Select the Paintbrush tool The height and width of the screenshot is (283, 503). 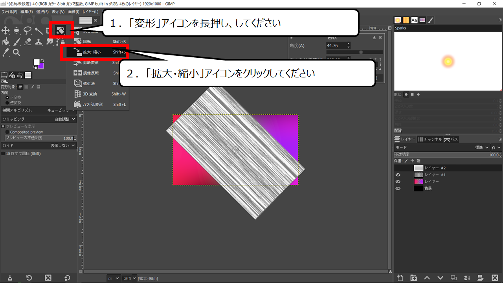(17, 41)
